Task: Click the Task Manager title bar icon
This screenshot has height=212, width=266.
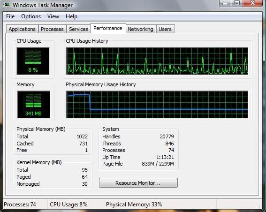Action: [7, 4]
